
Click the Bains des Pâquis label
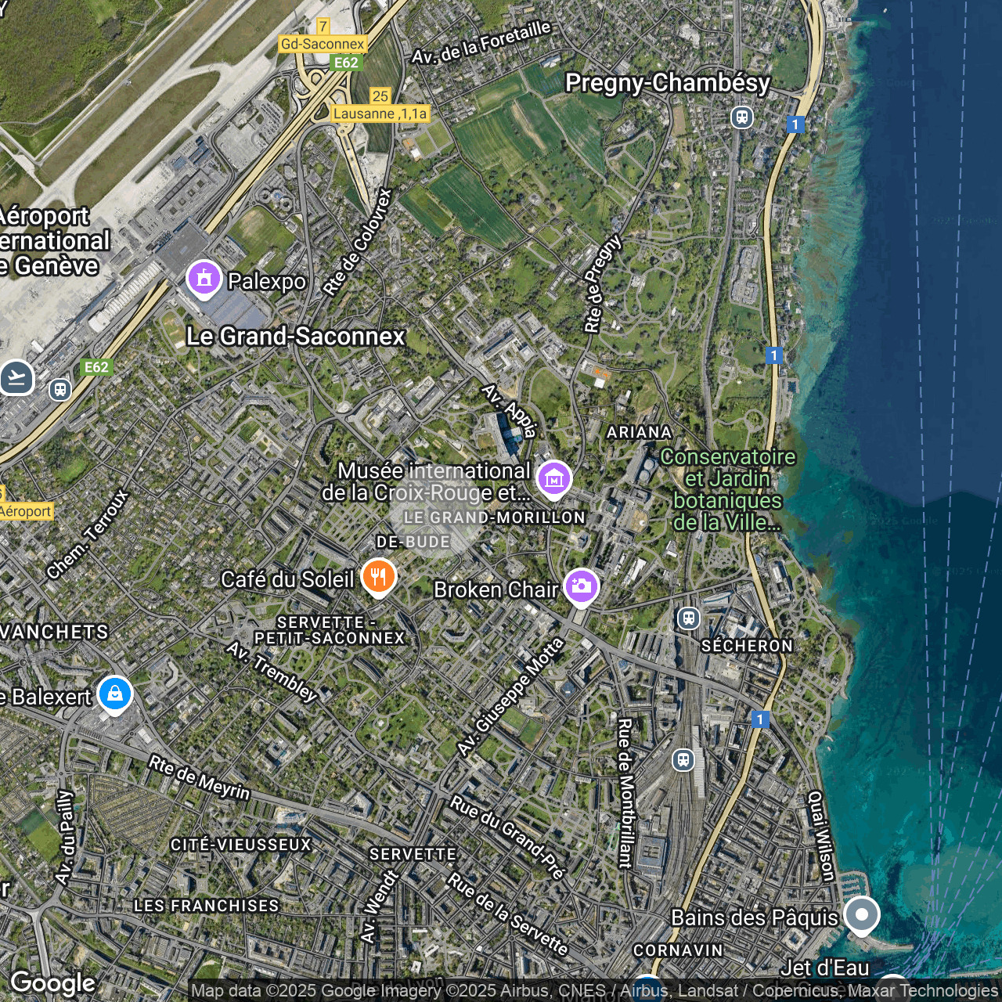pos(755,917)
